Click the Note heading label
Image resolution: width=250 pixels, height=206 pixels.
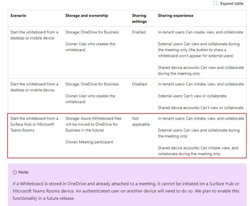[x=24, y=172]
